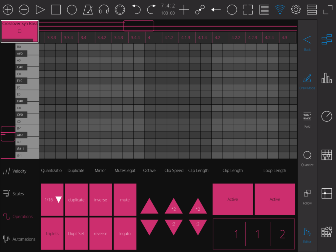Open the 1/16 quantization dropdown

53,199
